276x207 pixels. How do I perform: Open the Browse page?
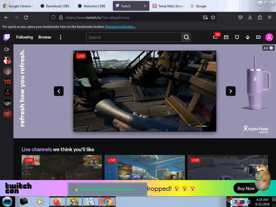click(45, 37)
